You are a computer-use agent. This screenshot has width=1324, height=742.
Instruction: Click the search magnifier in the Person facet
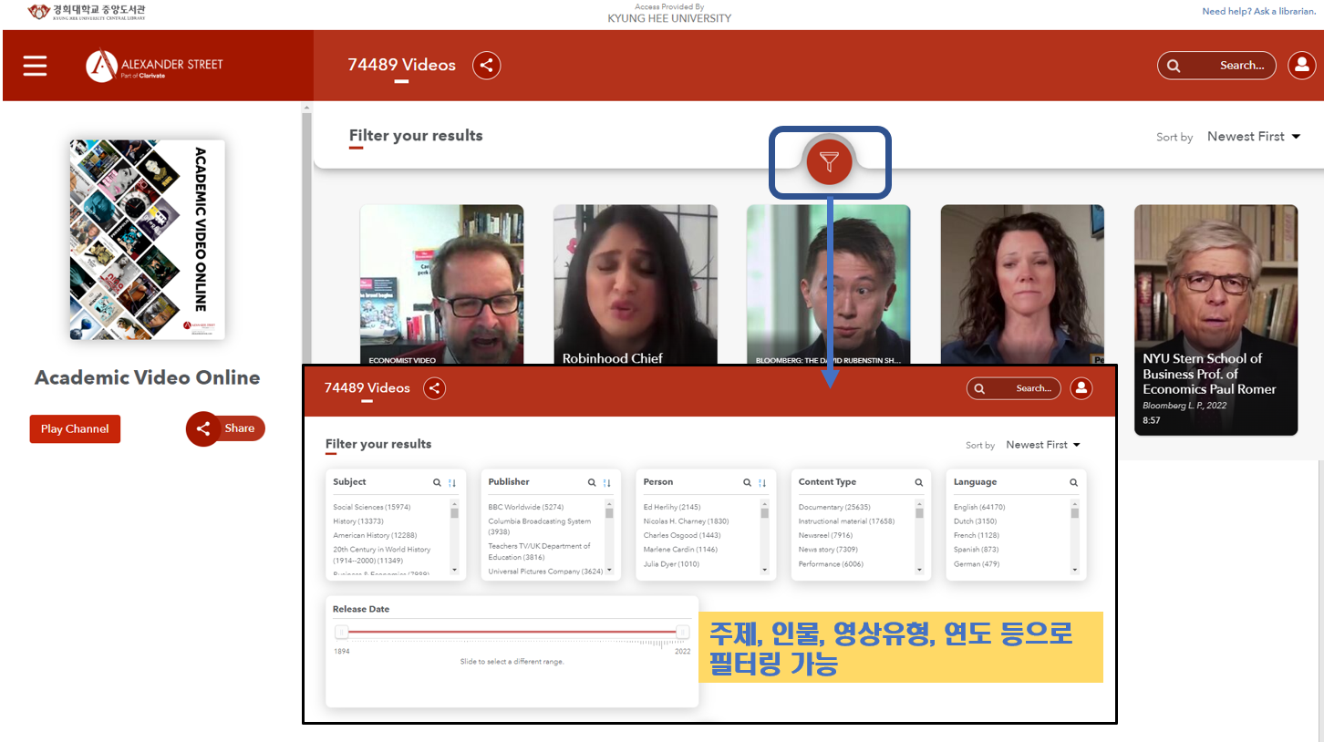pos(747,482)
